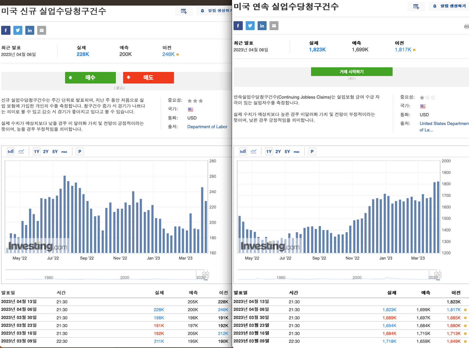Open the Department of Labor source link
The height and width of the screenshot is (348, 469).
[207, 127]
